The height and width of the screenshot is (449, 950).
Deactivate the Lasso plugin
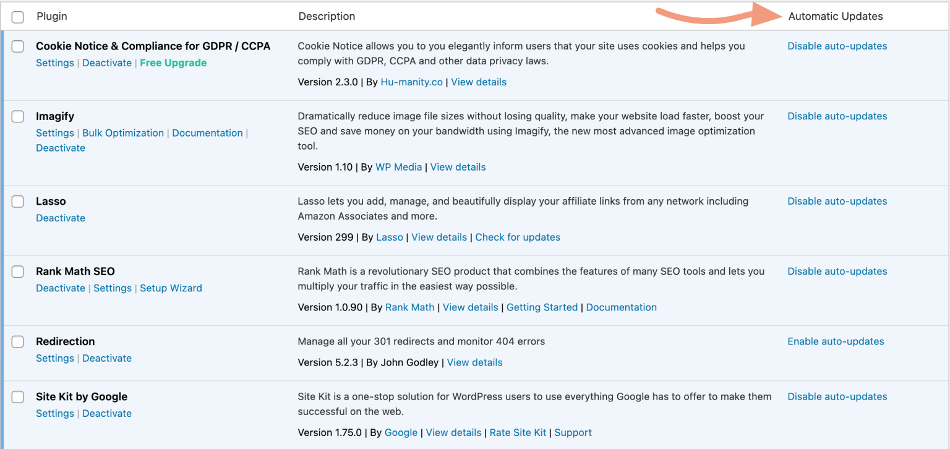(x=61, y=218)
